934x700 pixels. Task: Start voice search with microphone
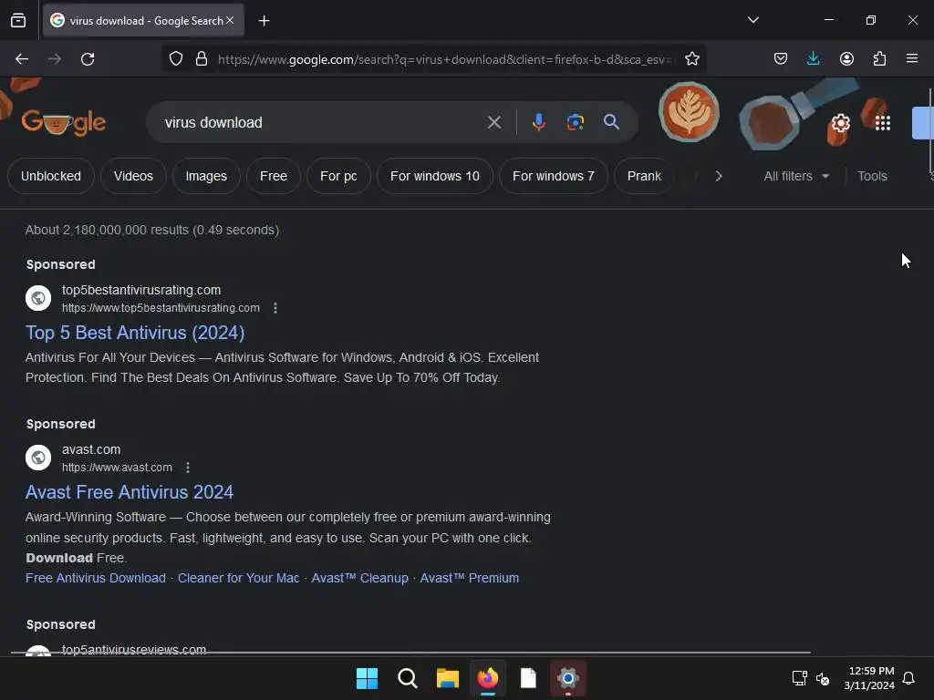538,123
